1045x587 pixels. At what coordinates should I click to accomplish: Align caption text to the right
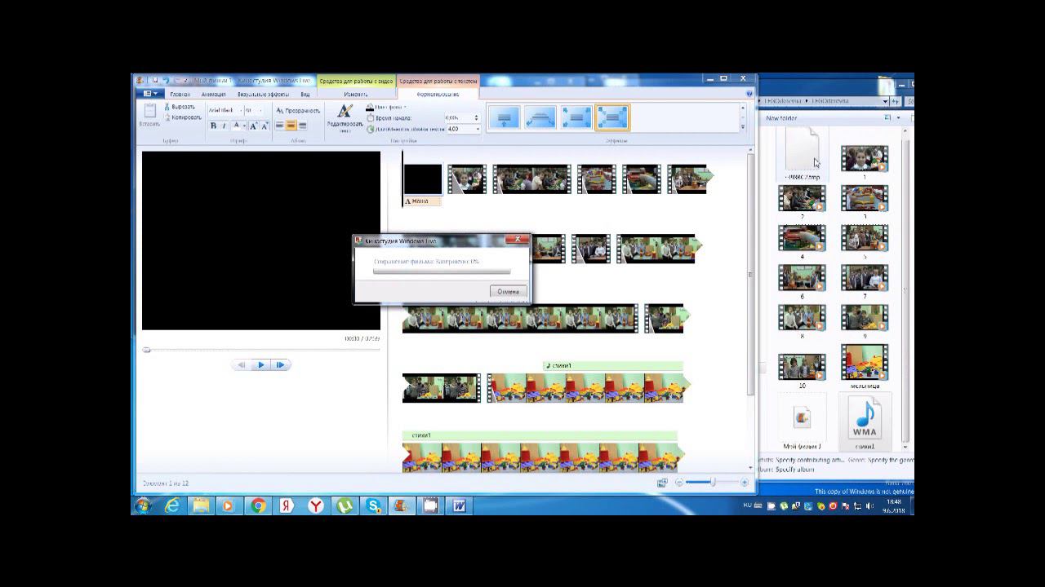coord(302,126)
